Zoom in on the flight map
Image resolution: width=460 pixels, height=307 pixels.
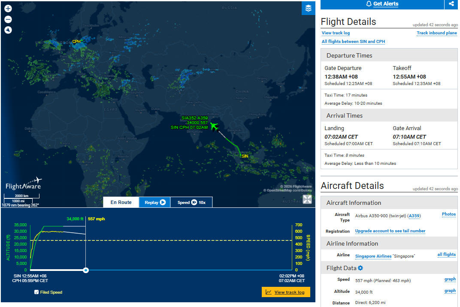8,9
